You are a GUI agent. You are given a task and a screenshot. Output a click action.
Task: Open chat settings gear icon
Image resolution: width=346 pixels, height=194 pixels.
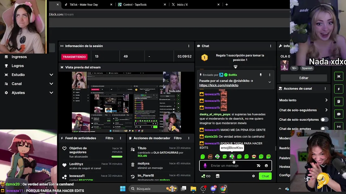pyautogui.click(x=253, y=176)
